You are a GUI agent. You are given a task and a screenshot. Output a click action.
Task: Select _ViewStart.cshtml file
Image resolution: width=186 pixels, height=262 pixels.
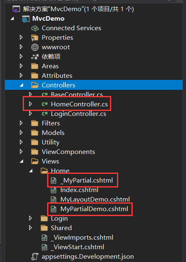coord(77,247)
